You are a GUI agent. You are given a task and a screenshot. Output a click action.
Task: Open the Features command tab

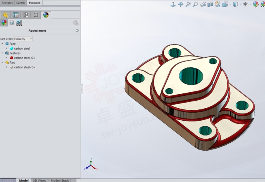coord(7,3)
